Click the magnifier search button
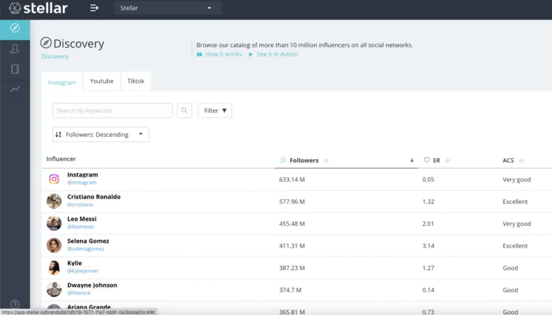This screenshot has height=315, width=552. [184, 110]
